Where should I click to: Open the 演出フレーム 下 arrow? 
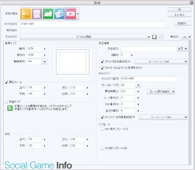click(x=45, y=94)
